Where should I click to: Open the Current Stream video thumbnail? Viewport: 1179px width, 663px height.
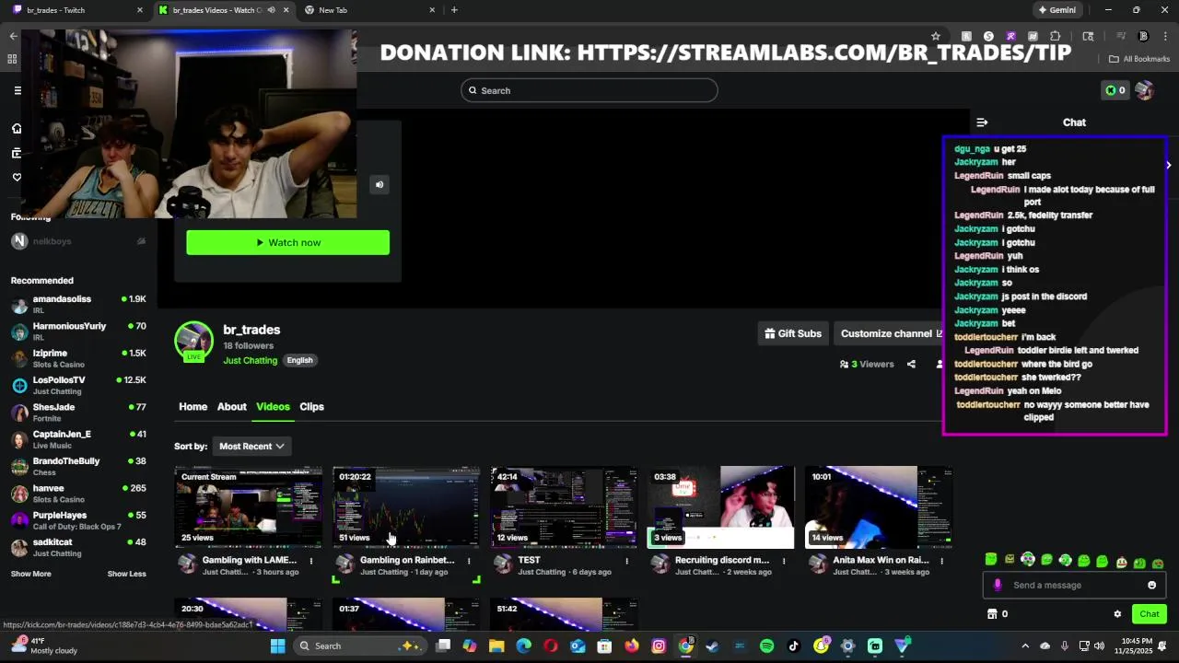(249, 507)
